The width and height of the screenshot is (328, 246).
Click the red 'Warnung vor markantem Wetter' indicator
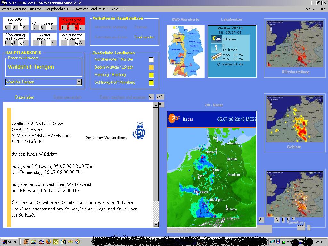pos(72,24)
